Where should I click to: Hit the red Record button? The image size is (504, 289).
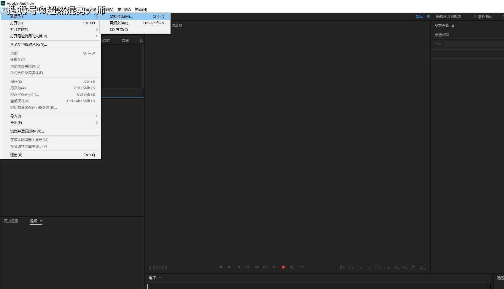coord(283,267)
